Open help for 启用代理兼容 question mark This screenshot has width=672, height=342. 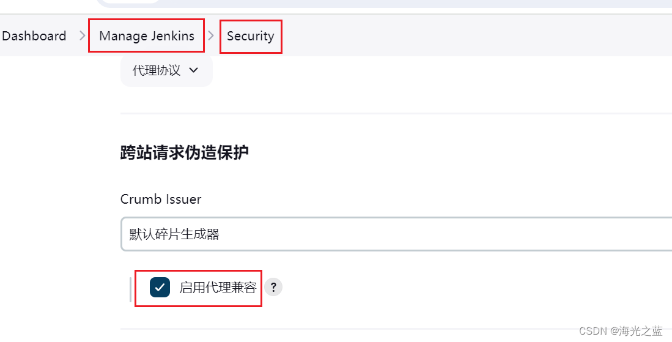273,287
